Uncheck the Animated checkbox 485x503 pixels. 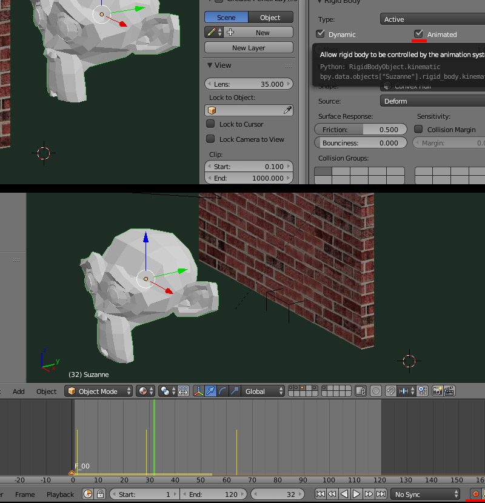(x=418, y=34)
